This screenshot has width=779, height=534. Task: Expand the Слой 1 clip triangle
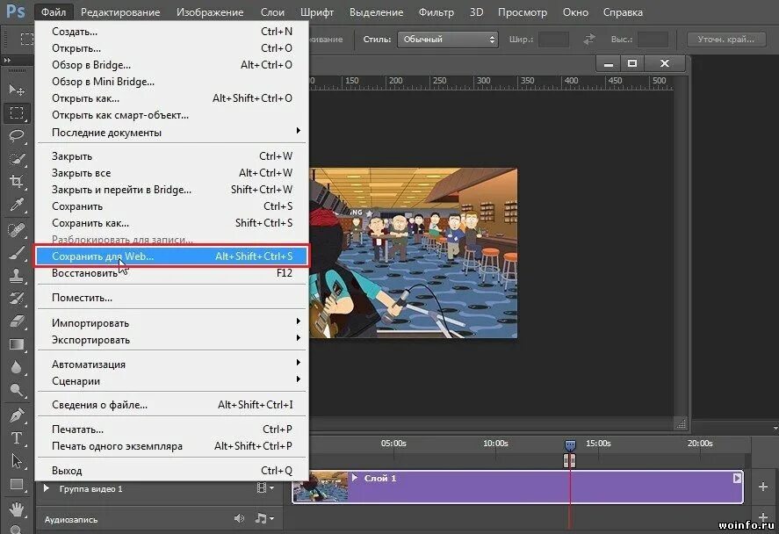(354, 478)
